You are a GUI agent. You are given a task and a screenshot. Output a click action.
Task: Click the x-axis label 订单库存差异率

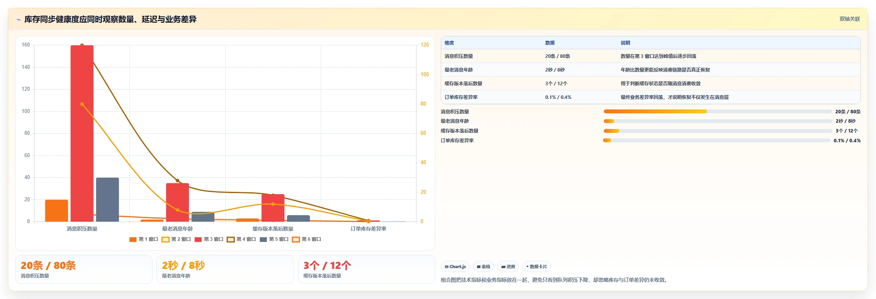coord(368,229)
